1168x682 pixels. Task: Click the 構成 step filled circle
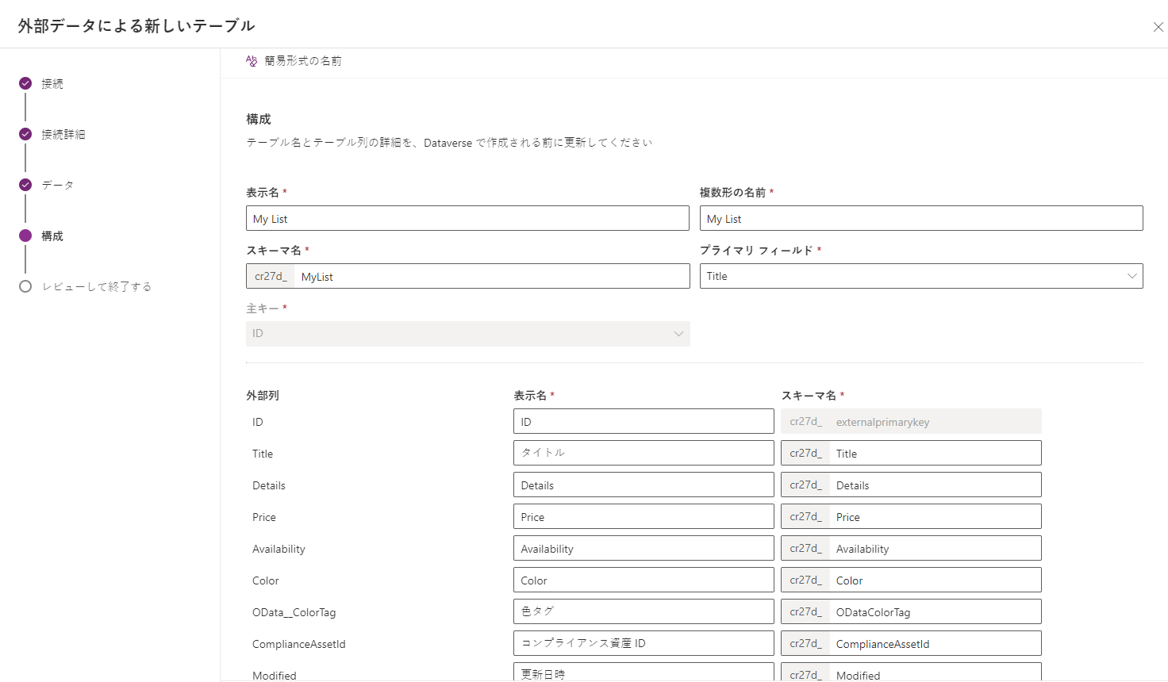[25, 236]
